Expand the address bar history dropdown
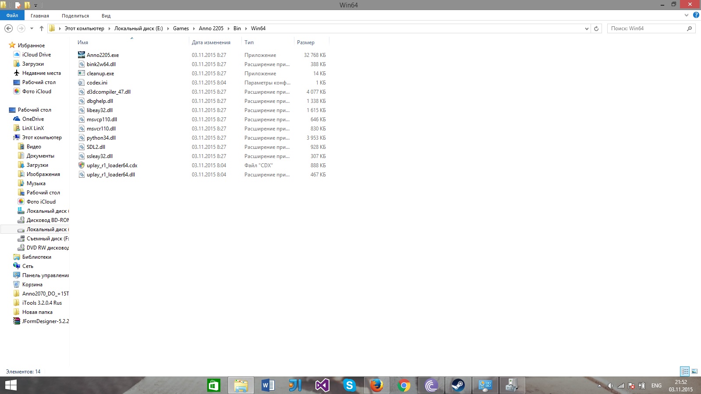The width and height of the screenshot is (701, 394). click(587, 28)
